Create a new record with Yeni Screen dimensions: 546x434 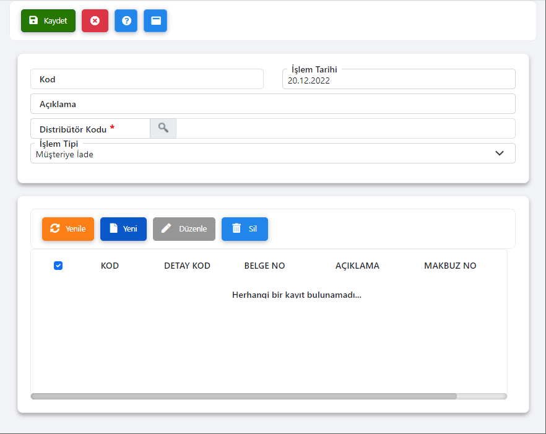pos(123,228)
